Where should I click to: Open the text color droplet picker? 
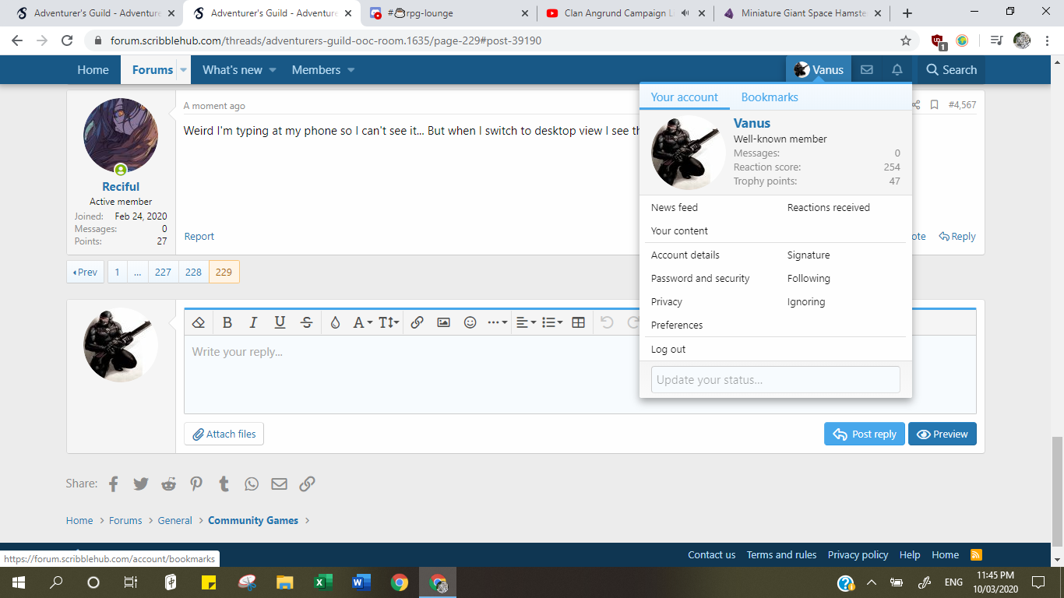pyautogui.click(x=335, y=322)
